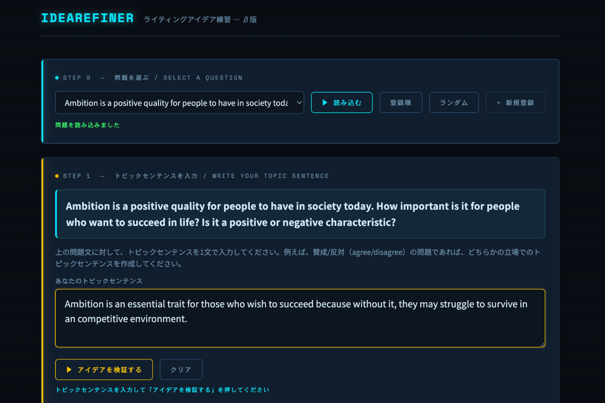The image size is (605, 403).
Task: Click the cyan dot beside STEP 0
Action: 56,77
